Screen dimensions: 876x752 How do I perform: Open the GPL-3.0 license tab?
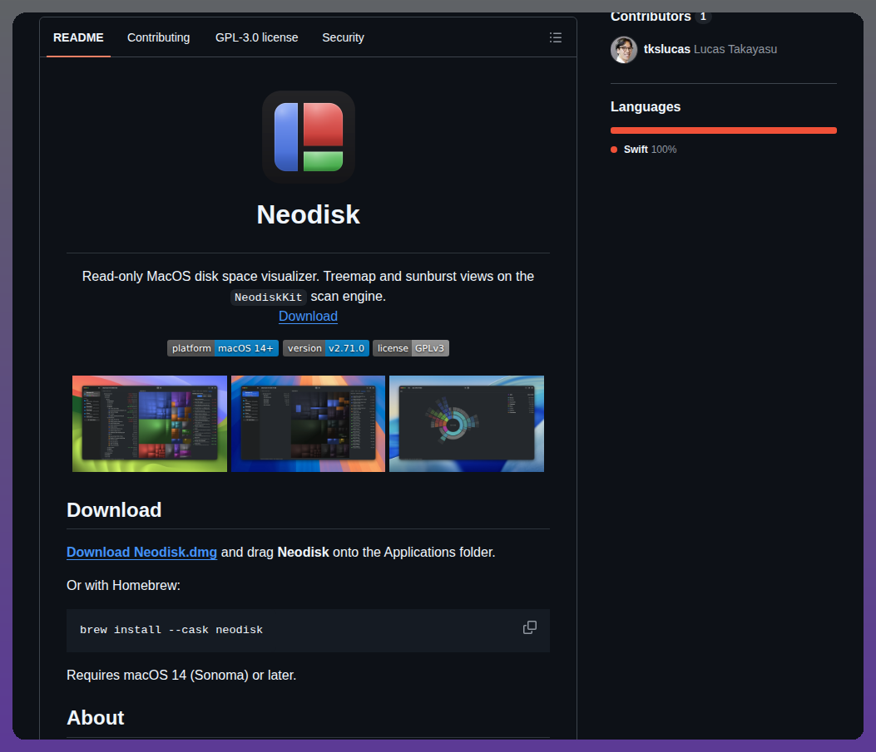pyautogui.click(x=257, y=37)
